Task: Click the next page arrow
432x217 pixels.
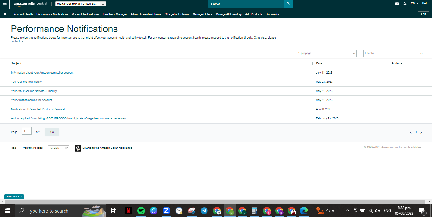Action: tap(421, 133)
